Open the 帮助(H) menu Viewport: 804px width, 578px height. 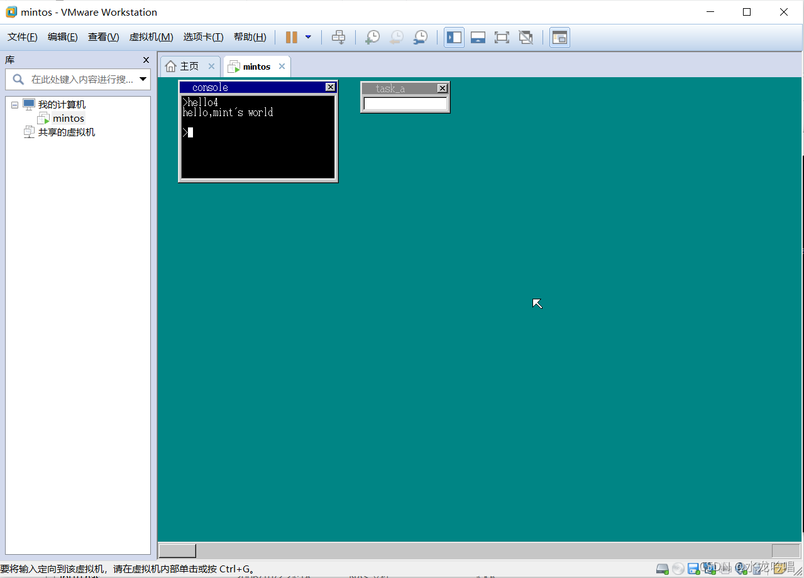(250, 37)
